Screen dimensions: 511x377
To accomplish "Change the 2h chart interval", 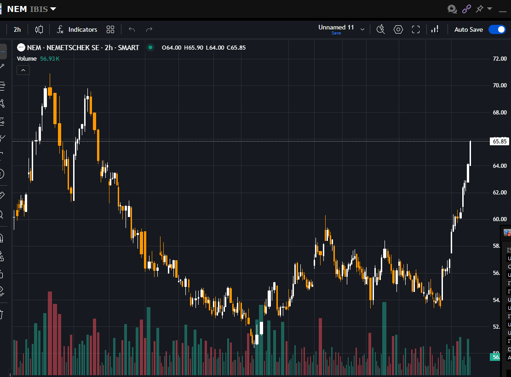I will [17, 29].
